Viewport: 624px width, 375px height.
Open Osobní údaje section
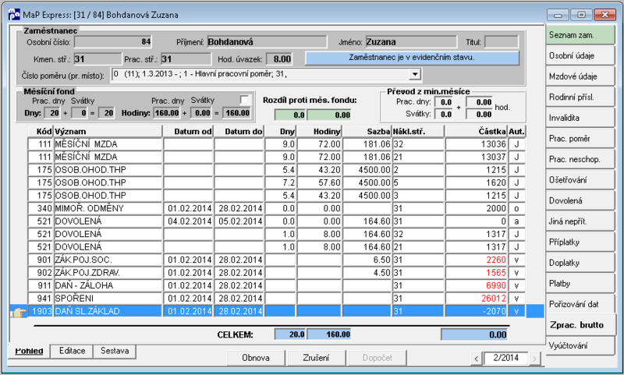click(580, 55)
